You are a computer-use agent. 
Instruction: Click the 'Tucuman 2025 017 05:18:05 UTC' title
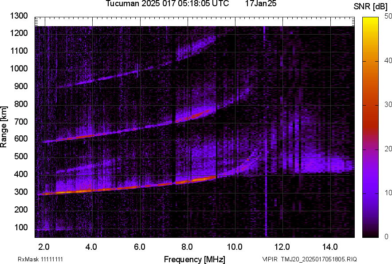coord(167,4)
